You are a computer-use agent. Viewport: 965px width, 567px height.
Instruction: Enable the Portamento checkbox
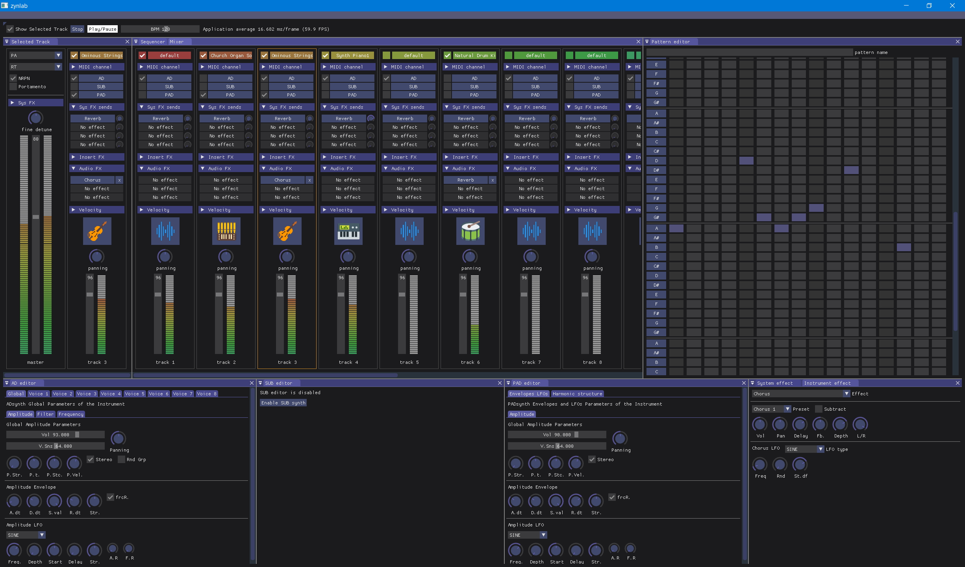(x=13, y=87)
